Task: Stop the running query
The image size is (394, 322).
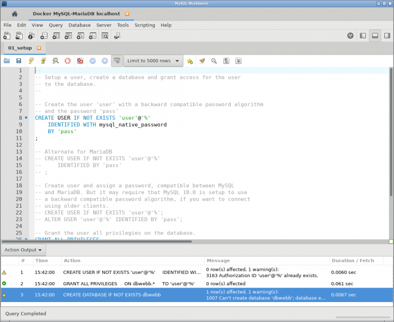Action: coord(68,61)
